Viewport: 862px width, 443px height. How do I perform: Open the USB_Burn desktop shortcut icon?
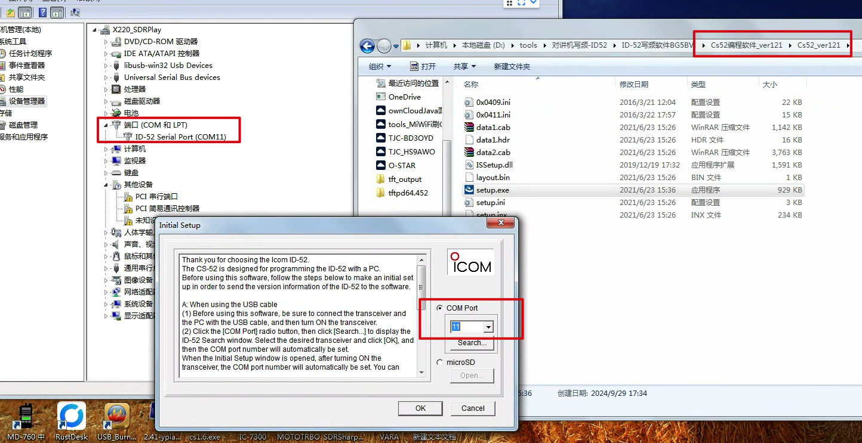[117, 417]
